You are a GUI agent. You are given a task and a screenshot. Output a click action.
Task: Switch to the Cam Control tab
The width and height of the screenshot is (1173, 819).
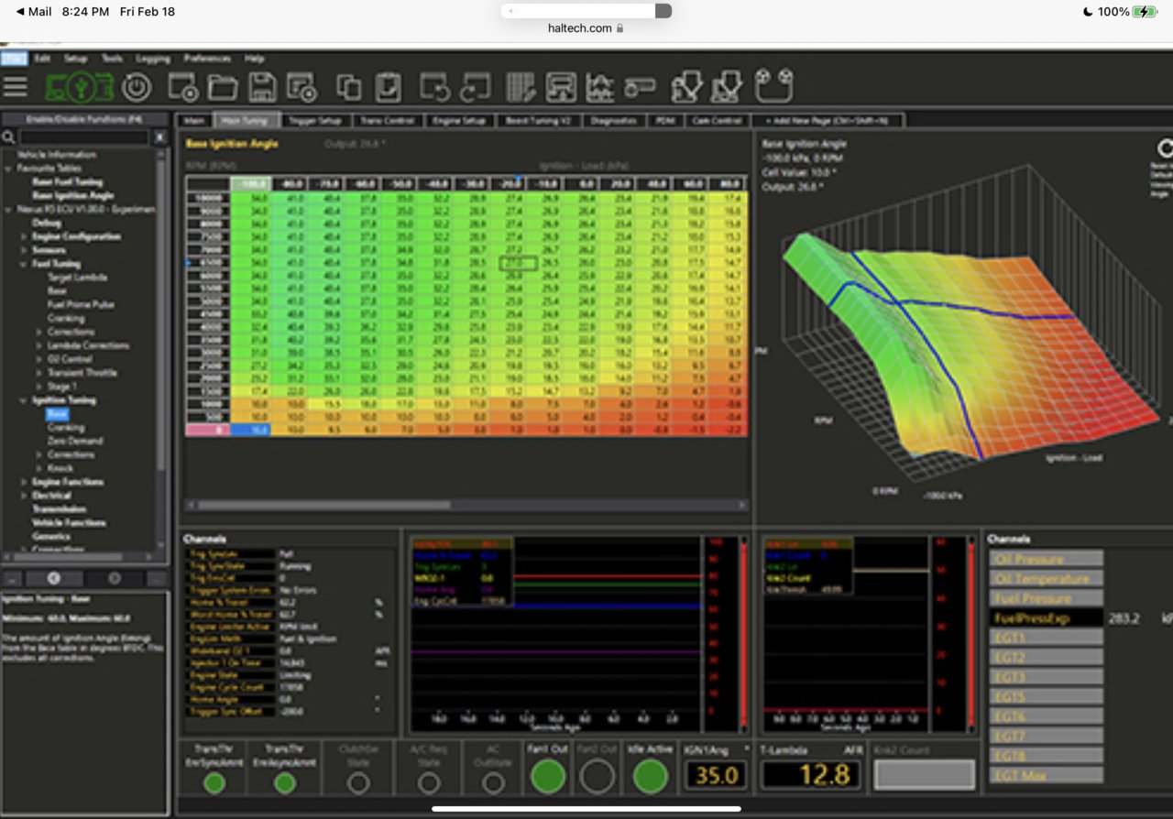pyautogui.click(x=718, y=120)
